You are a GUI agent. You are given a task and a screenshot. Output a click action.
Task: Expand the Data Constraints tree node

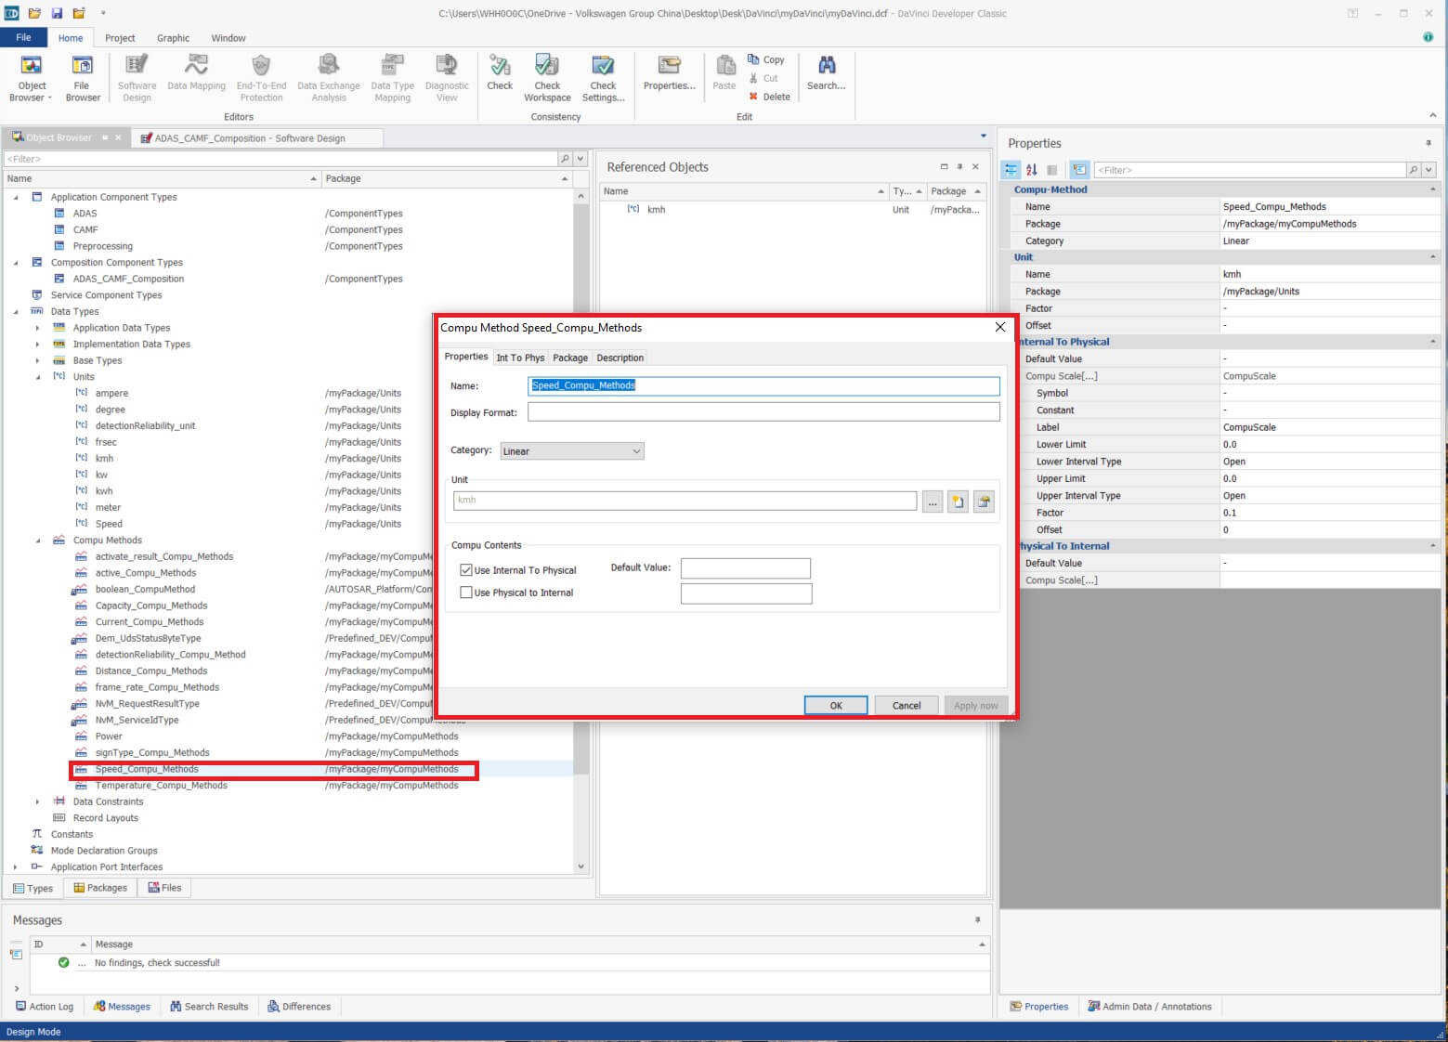click(x=37, y=802)
